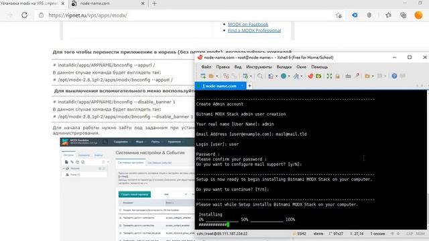The height and width of the screenshot is (241, 429).
Task: Open the Помощь menu in Xshell
Action: [319, 67]
